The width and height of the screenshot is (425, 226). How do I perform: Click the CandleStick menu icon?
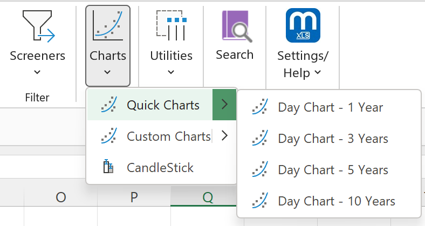(108, 167)
